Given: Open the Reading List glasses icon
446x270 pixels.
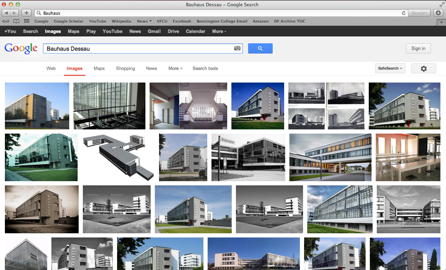Looking at the screenshot, I should click(6, 21).
